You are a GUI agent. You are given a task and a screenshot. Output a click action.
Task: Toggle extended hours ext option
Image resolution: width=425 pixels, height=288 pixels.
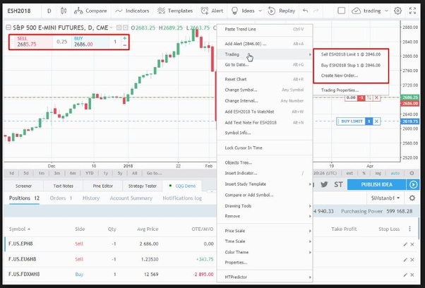point(349,173)
